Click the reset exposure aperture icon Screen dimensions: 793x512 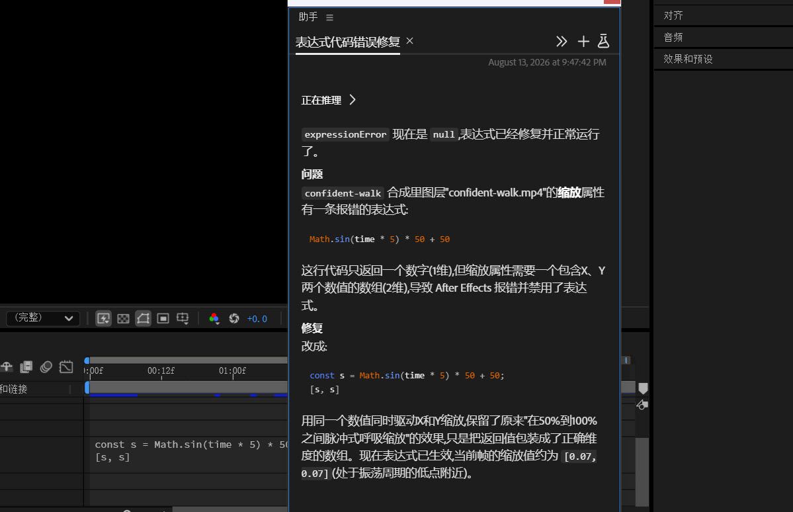coord(233,318)
